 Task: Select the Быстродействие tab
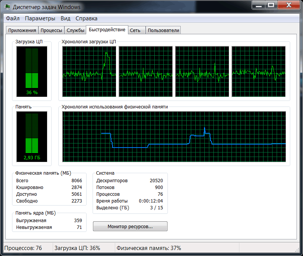(107, 30)
